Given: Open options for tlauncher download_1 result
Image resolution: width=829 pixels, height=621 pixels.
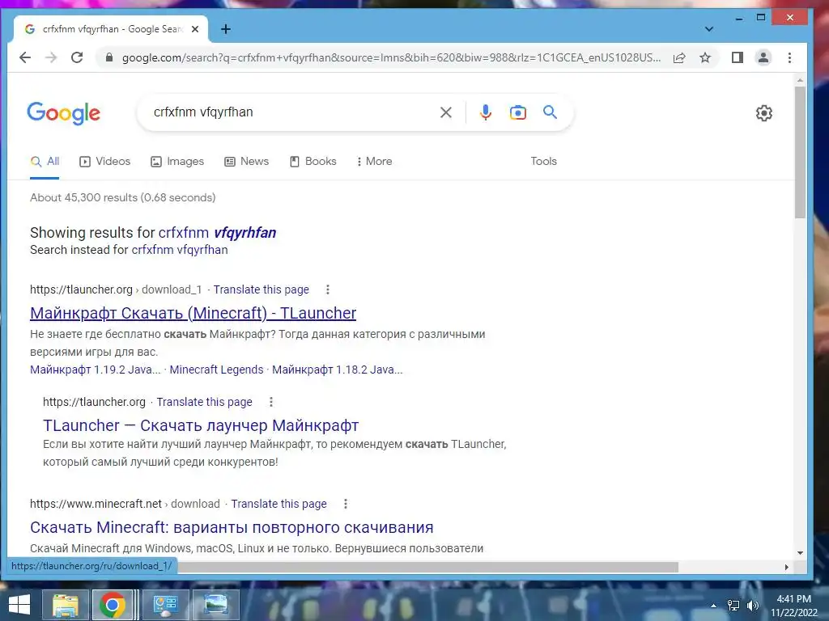Looking at the screenshot, I should (x=328, y=289).
